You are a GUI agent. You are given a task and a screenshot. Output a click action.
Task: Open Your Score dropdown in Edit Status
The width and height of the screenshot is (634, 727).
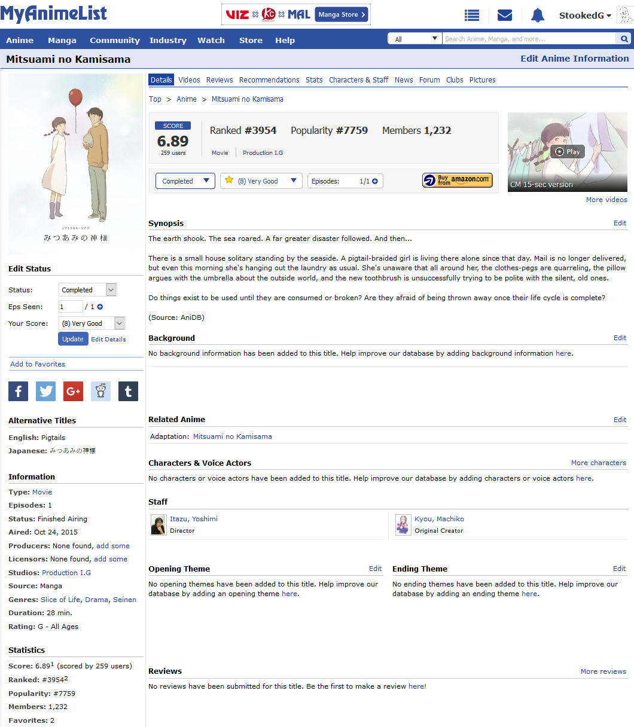pos(92,323)
